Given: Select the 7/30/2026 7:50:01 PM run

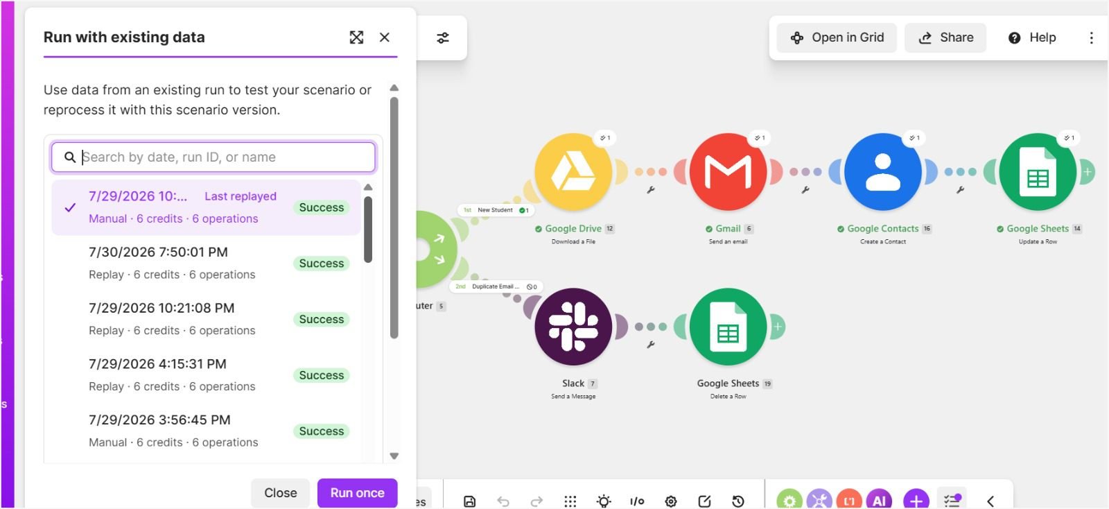Looking at the screenshot, I should pos(206,264).
